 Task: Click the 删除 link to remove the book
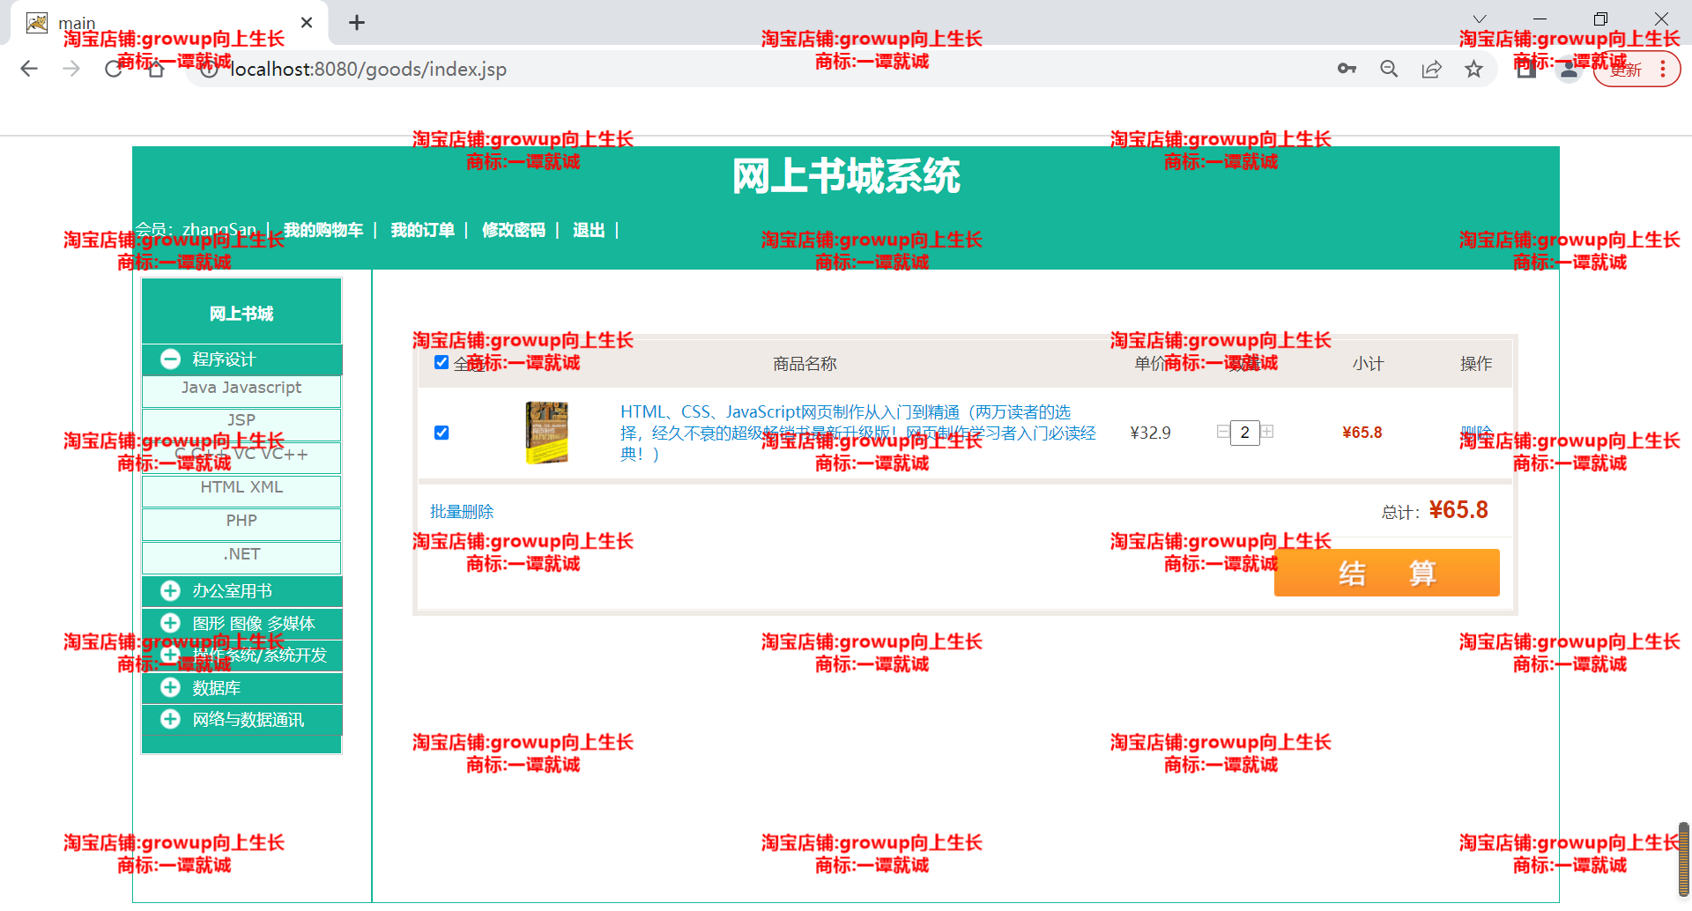(x=1477, y=433)
